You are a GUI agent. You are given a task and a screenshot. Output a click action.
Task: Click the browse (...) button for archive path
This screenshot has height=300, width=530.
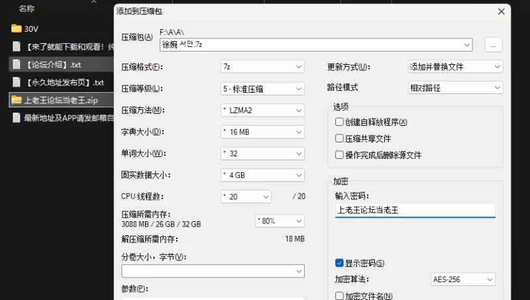(x=493, y=44)
